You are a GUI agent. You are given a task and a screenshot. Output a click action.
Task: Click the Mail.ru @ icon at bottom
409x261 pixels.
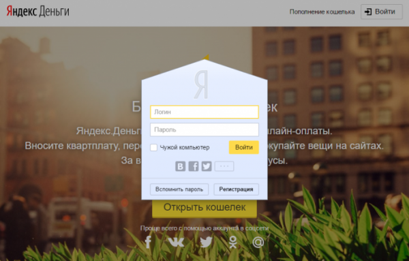tap(258, 242)
